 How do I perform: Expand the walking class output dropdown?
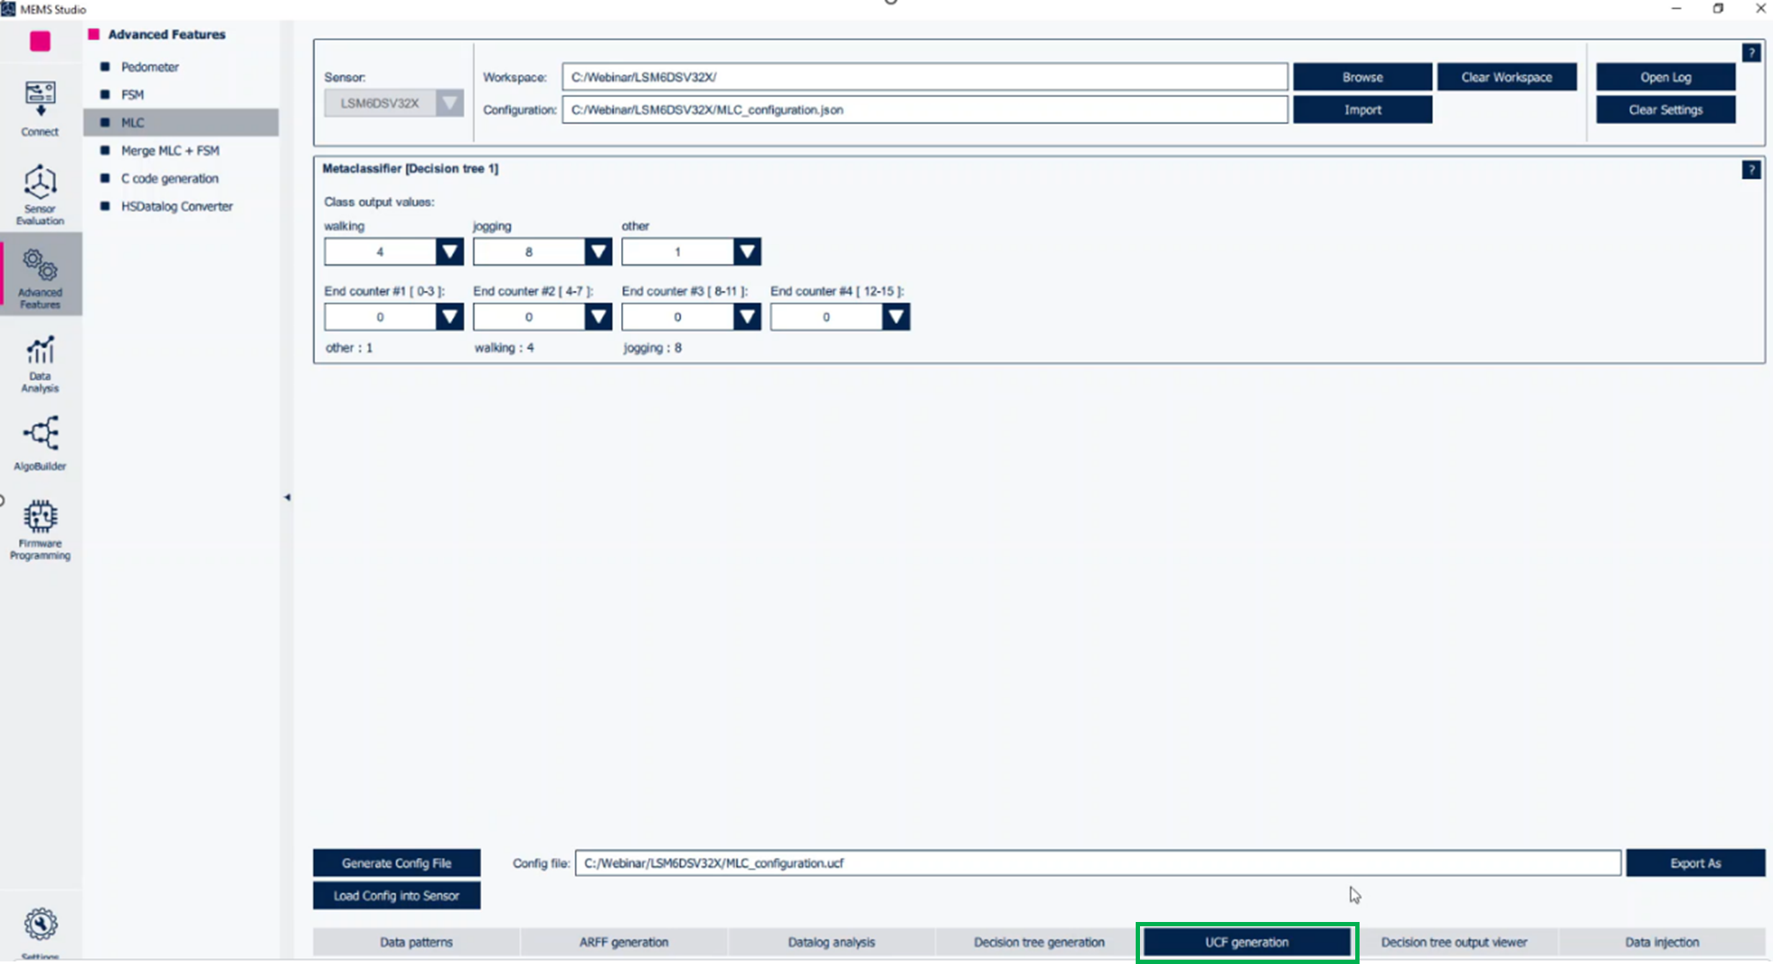(x=450, y=251)
